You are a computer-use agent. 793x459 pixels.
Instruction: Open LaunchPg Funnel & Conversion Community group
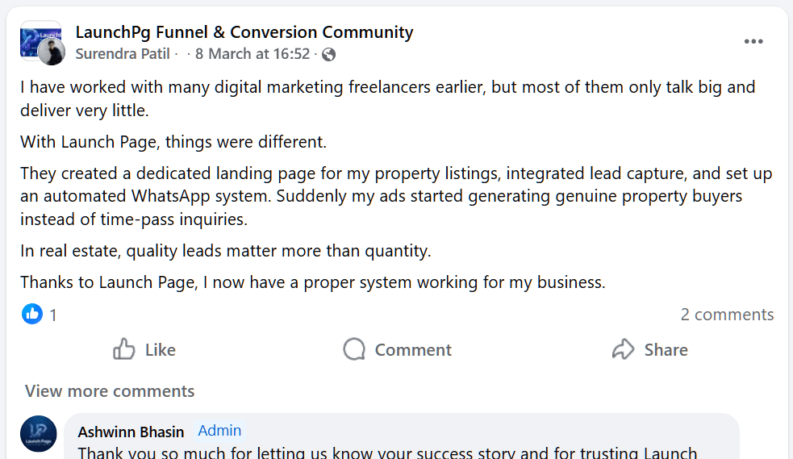click(244, 32)
